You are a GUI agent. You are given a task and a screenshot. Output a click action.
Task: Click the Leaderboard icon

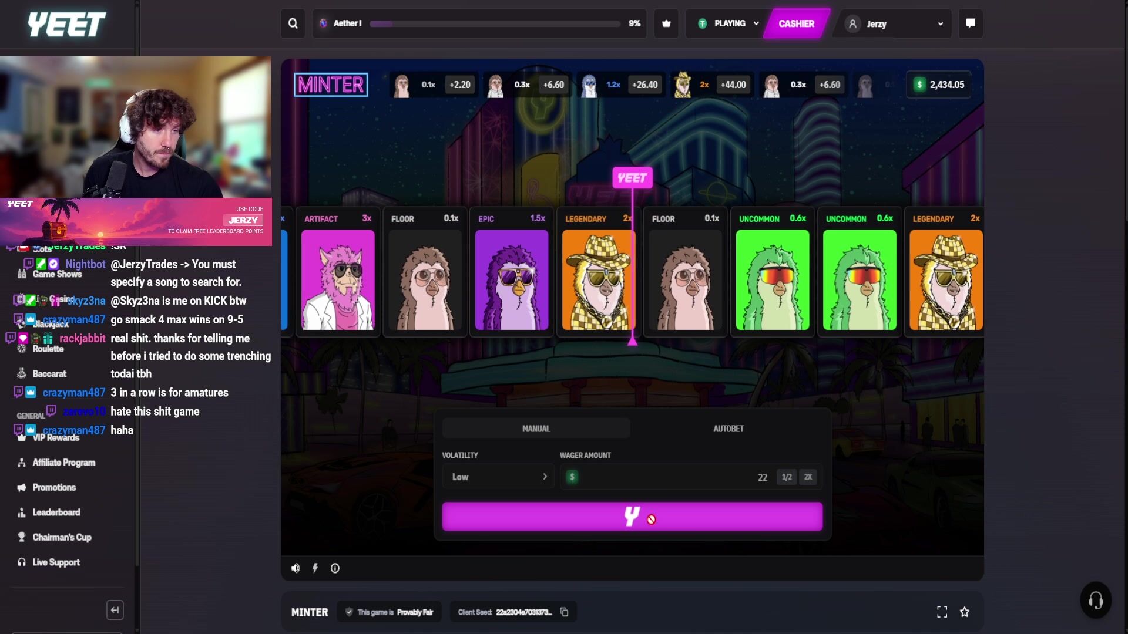(22, 512)
